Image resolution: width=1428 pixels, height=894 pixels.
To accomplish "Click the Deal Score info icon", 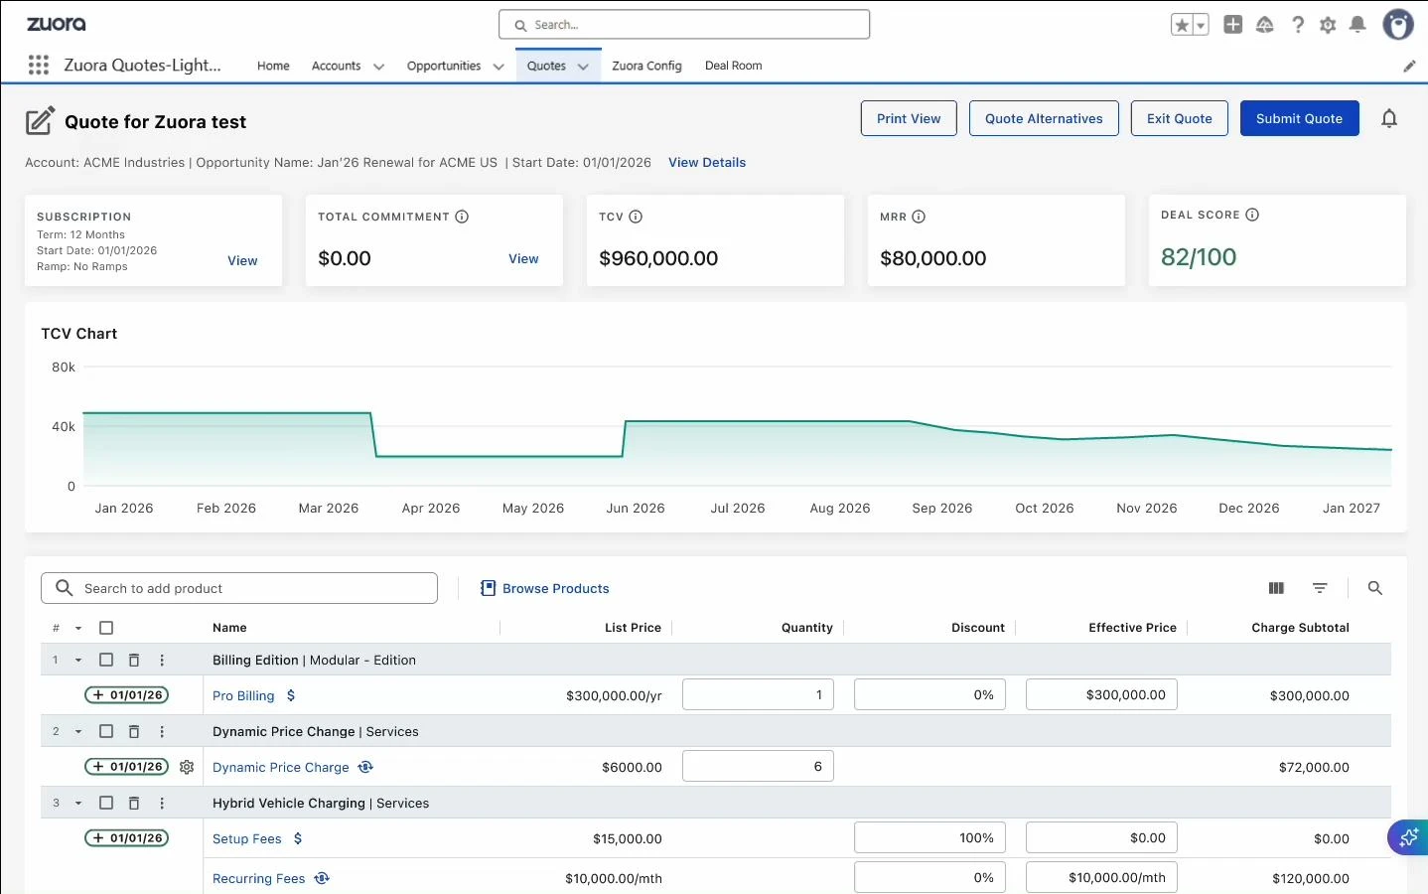I will (1252, 215).
